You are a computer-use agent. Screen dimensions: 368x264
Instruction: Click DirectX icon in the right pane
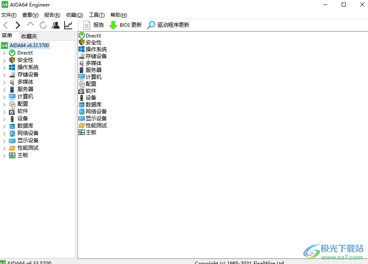click(x=82, y=35)
